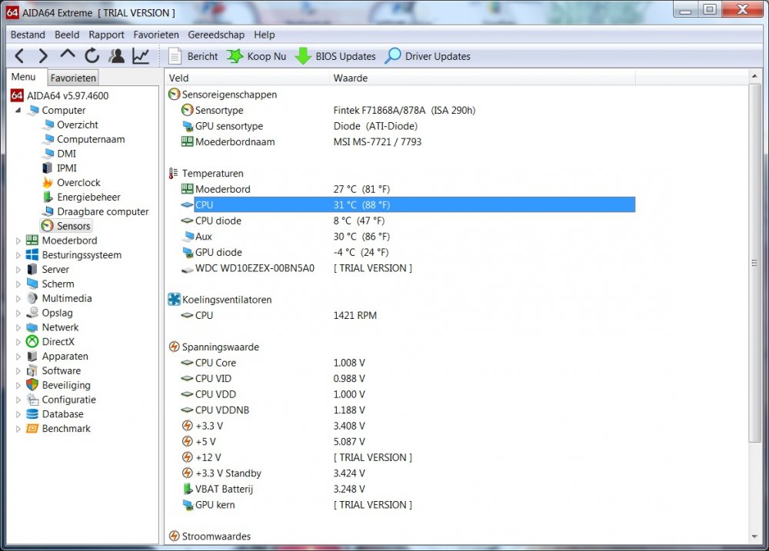Open BIOS Updates from toolbar
The height and width of the screenshot is (551, 769).
[x=335, y=56]
